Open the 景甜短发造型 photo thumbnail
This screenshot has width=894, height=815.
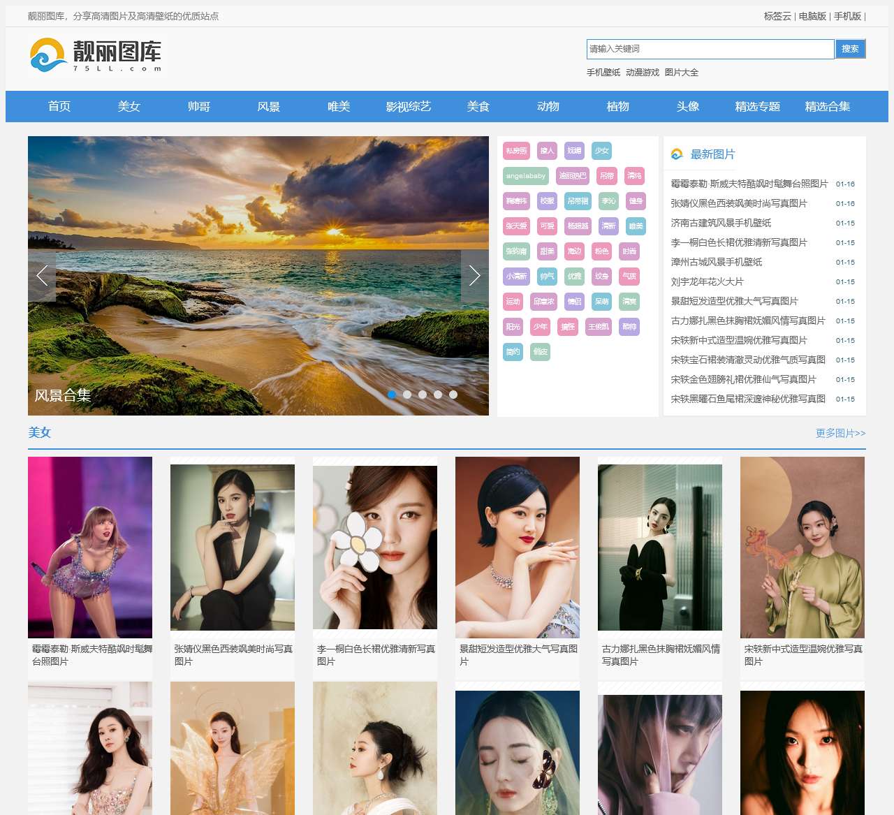(518, 548)
